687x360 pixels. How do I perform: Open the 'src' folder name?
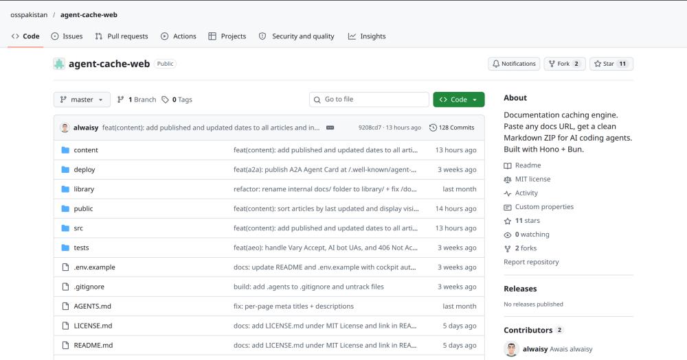click(78, 228)
